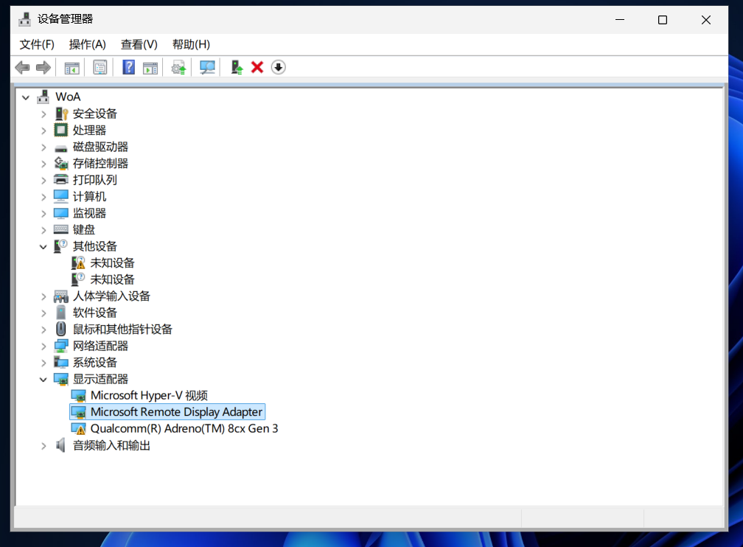Click the first 未知设备 warning icon
This screenshot has height=547, width=743.
(x=78, y=262)
